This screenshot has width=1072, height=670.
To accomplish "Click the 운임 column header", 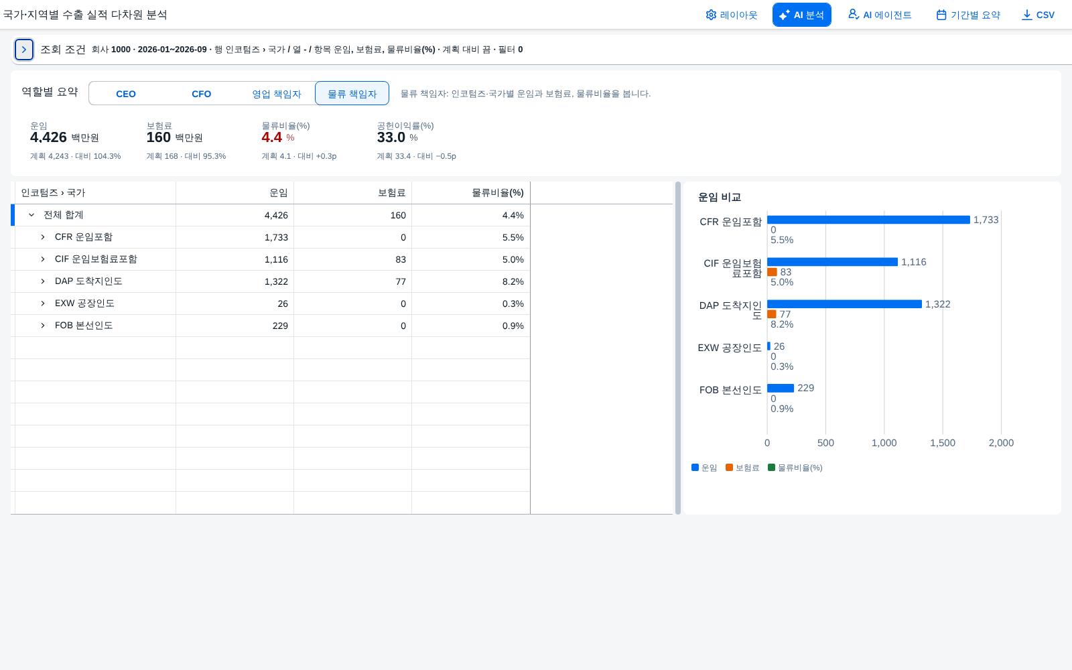I will [x=235, y=193].
